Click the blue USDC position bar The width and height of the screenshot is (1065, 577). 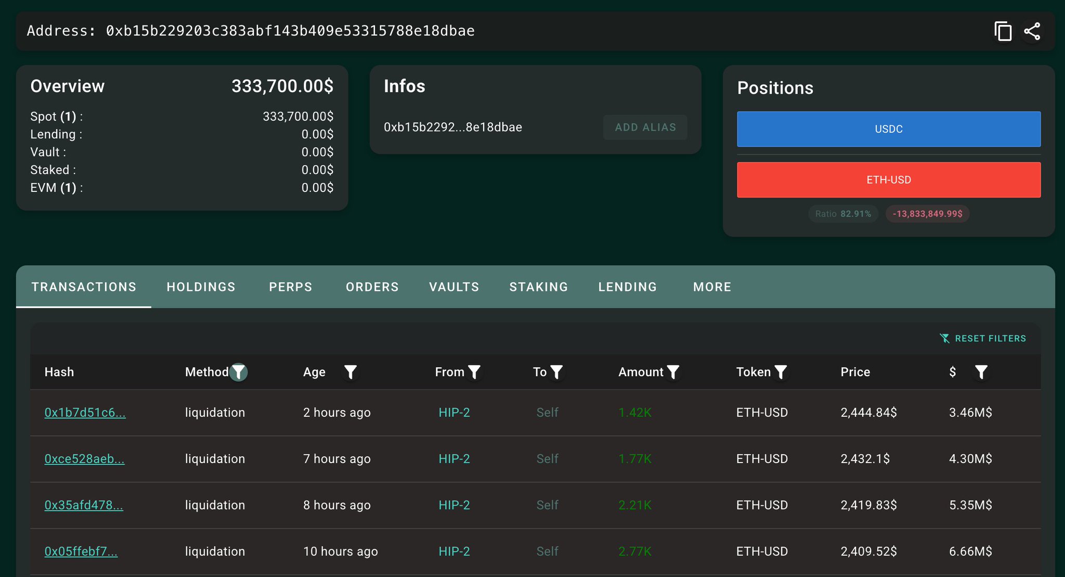(x=889, y=129)
